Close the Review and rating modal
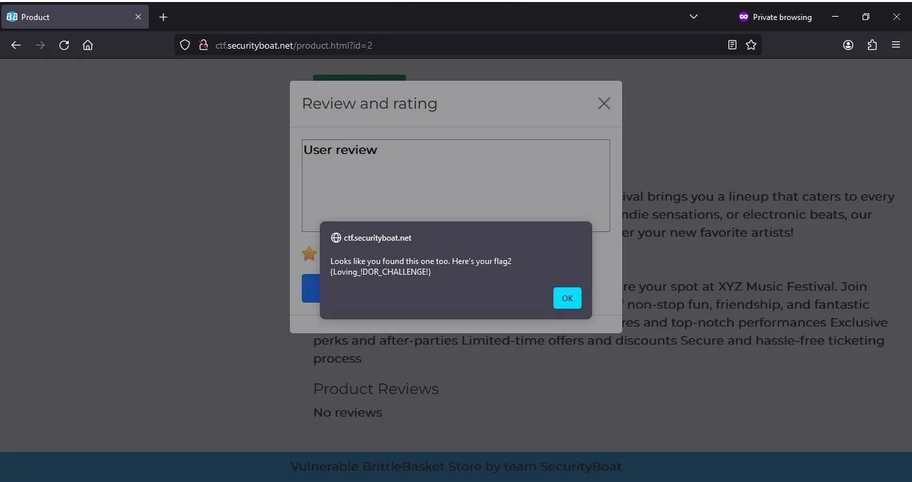The height and width of the screenshot is (482, 912). point(604,103)
